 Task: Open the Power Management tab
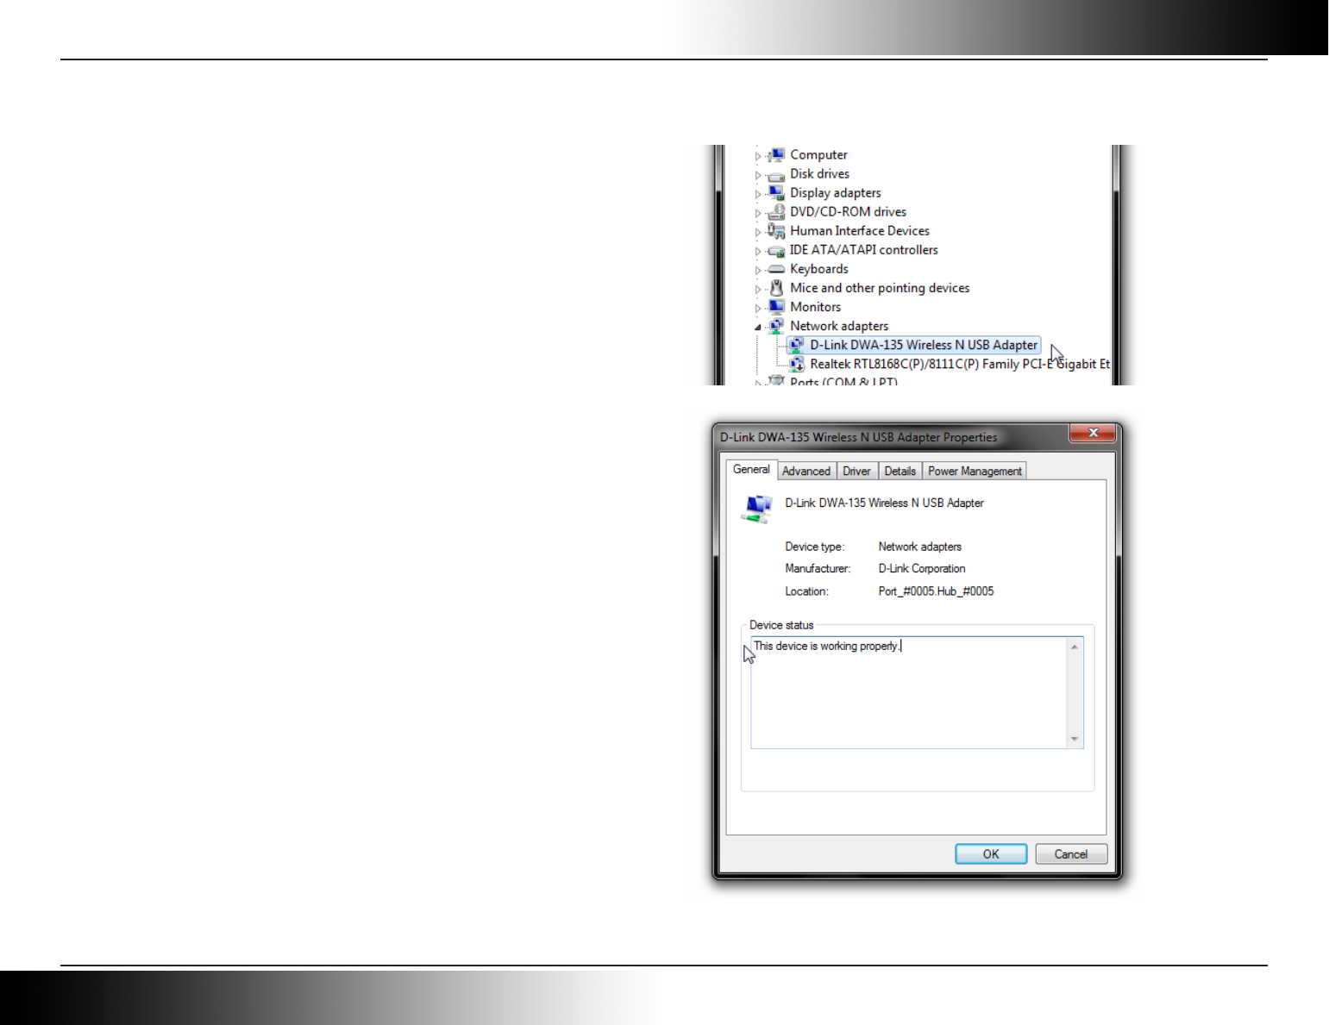coord(975,472)
